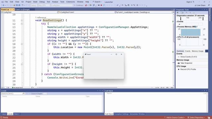Restart the debugging session icon

pyautogui.click(x=104, y=5)
